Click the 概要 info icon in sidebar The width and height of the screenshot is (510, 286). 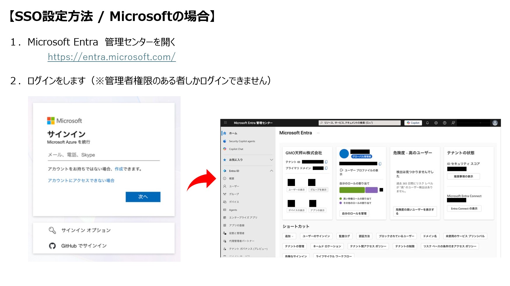pyautogui.click(x=225, y=178)
